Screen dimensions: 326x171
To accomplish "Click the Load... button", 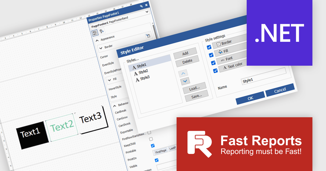I will coord(195,88).
